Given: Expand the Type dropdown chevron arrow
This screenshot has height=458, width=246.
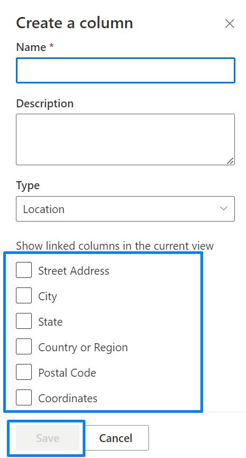Looking at the screenshot, I should (224, 209).
